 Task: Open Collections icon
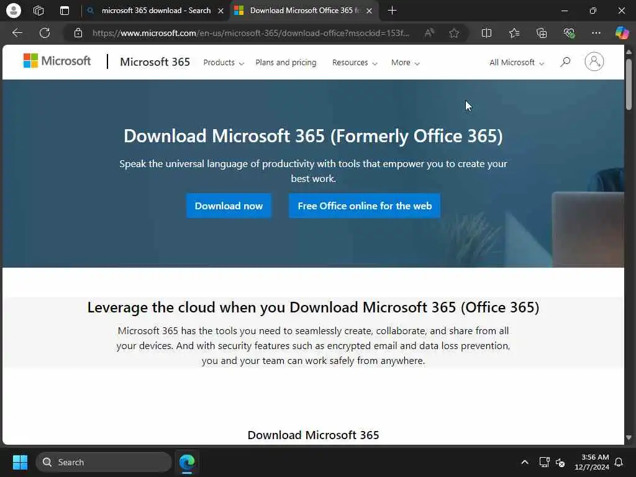click(542, 33)
